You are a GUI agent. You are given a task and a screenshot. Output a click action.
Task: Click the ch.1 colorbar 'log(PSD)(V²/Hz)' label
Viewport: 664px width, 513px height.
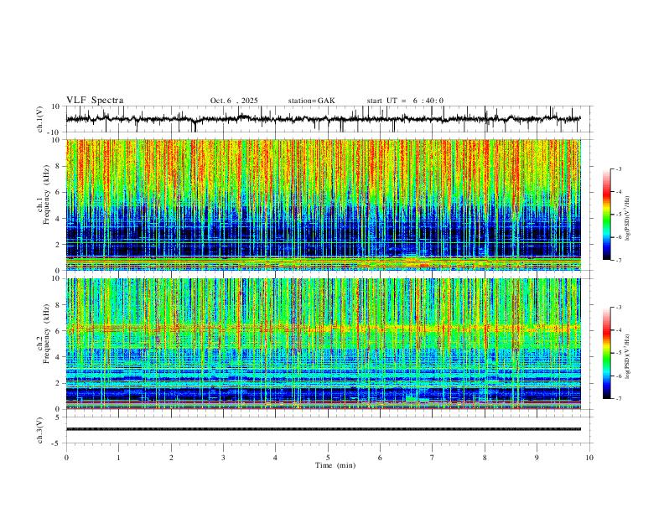(627, 219)
